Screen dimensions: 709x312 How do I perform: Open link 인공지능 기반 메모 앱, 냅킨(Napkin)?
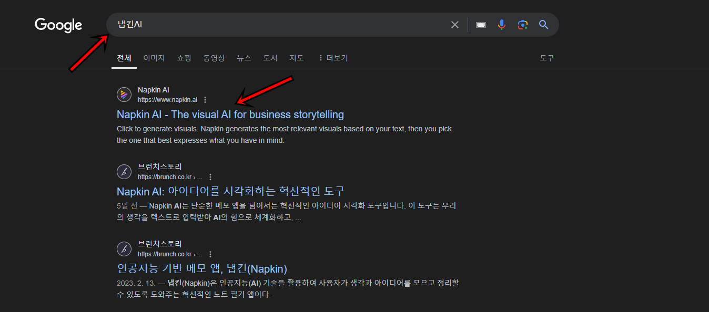tap(202, 269)
